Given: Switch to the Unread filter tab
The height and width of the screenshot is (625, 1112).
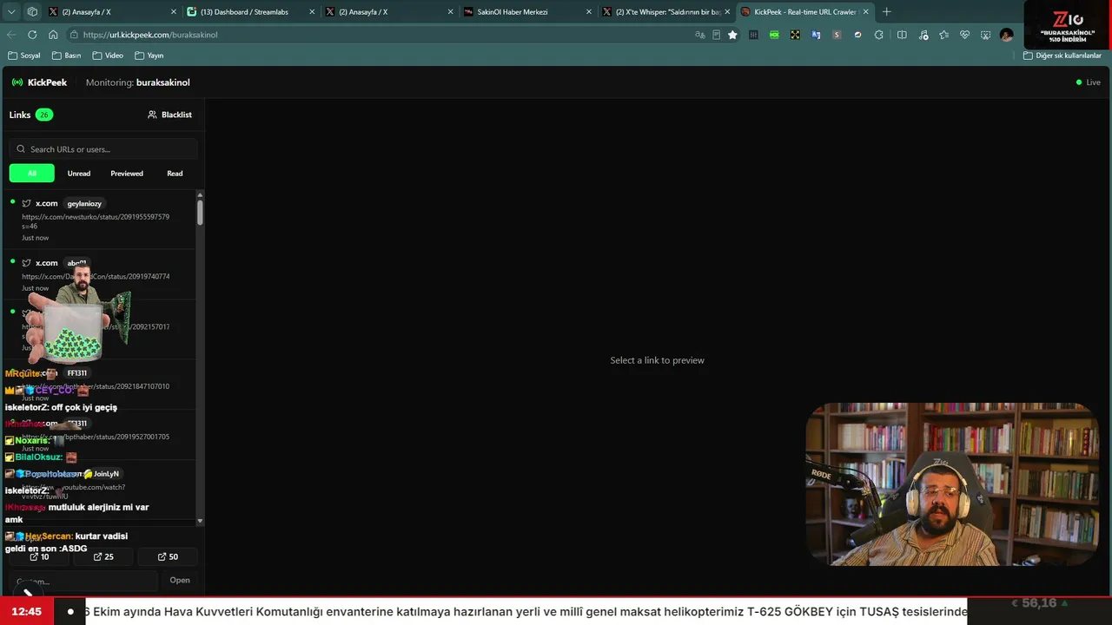Looking at the screenshot, I should pyautogui.click(x=79, y=174).
